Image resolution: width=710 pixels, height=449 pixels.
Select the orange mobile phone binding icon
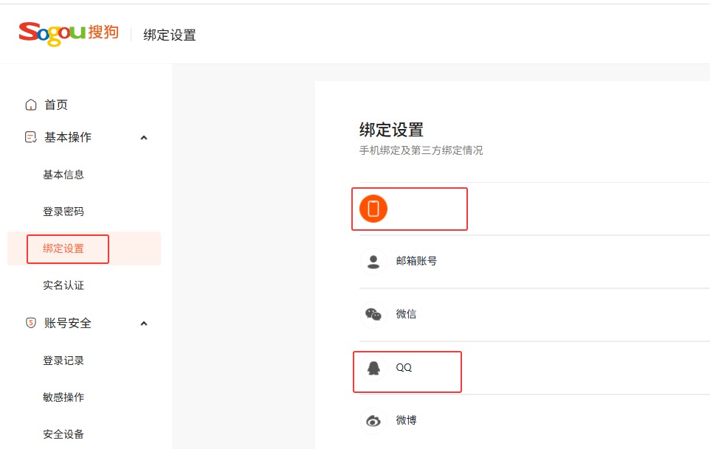click(373, 209)
